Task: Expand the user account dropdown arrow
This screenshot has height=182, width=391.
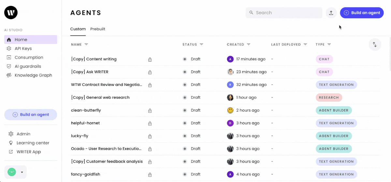Action: (22, 172)
